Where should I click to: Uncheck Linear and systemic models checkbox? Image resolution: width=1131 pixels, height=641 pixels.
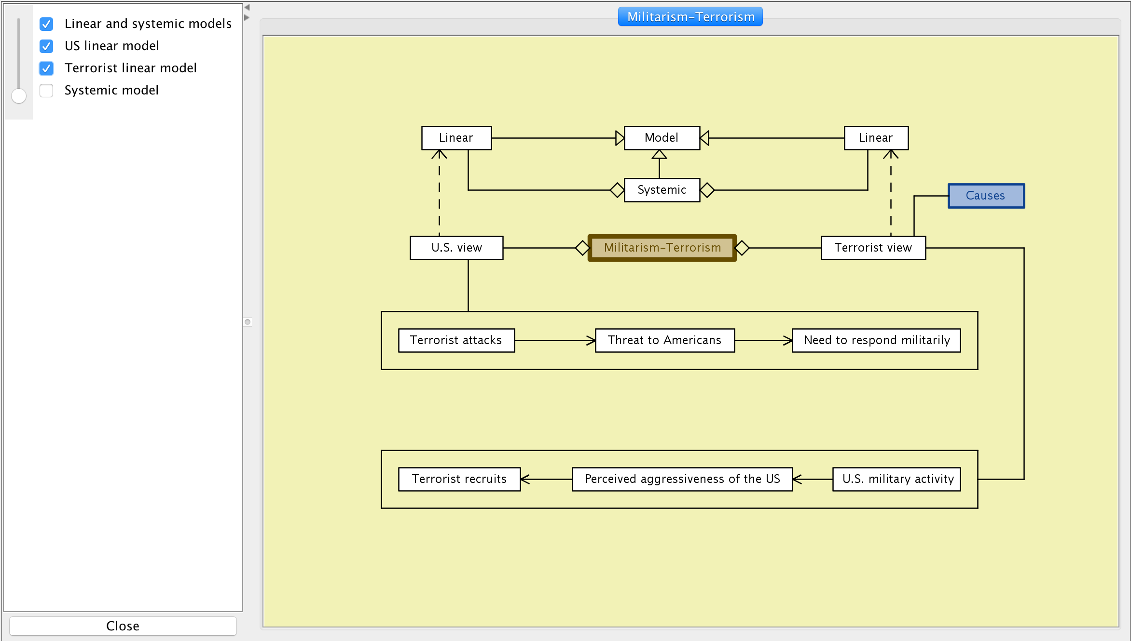46,24
